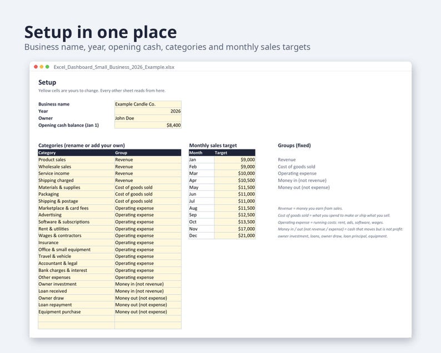Viewport: 441px width, 353px height.
Task: Select the Sep sales target $12,500
Action: (235, 215)
